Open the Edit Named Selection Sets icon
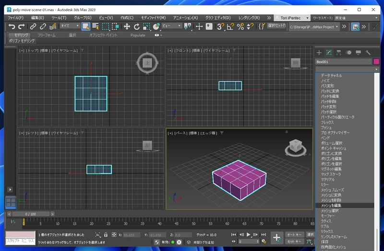Viewport: 384px width, 251px height. [x=262, y=26]
